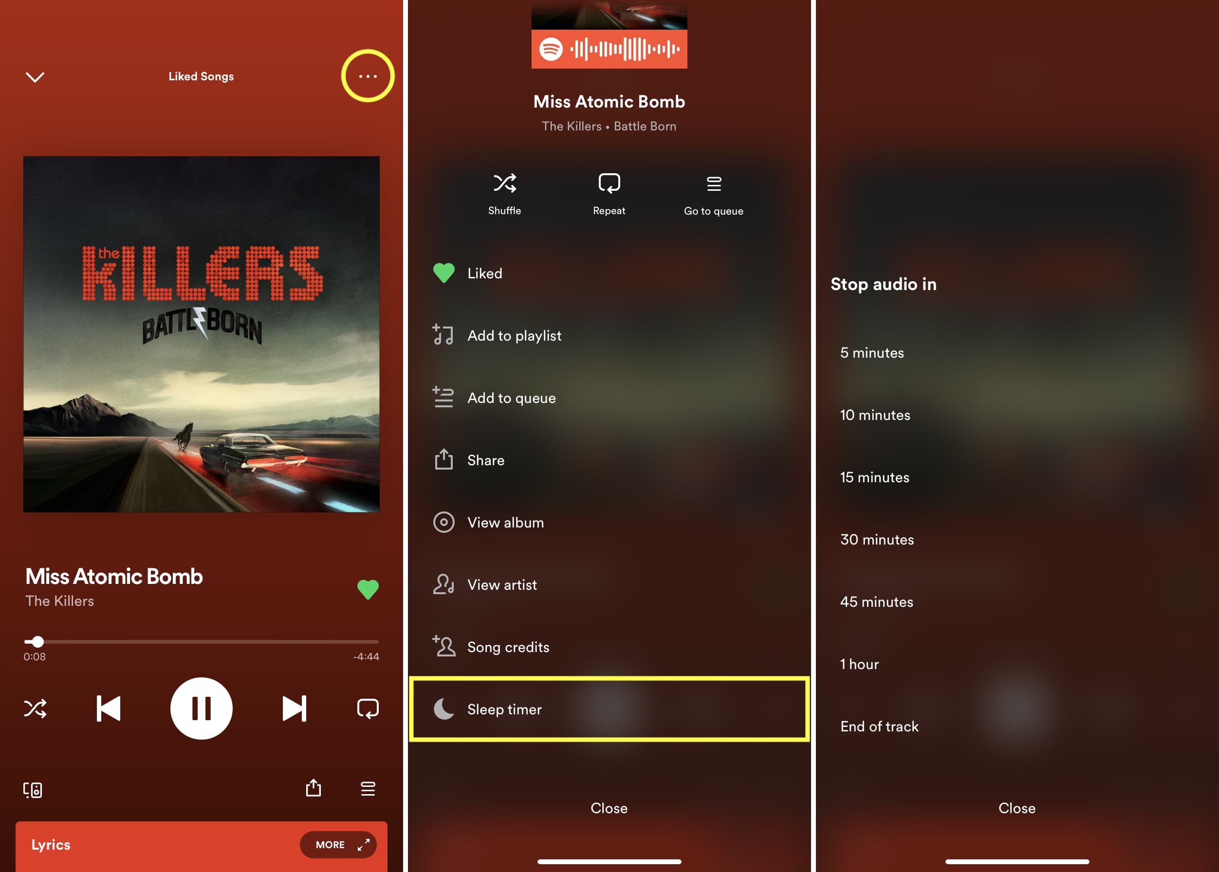Enable Shuffle from song options menu
This screenshot has width=1219, height=872.
click(504, 194)
